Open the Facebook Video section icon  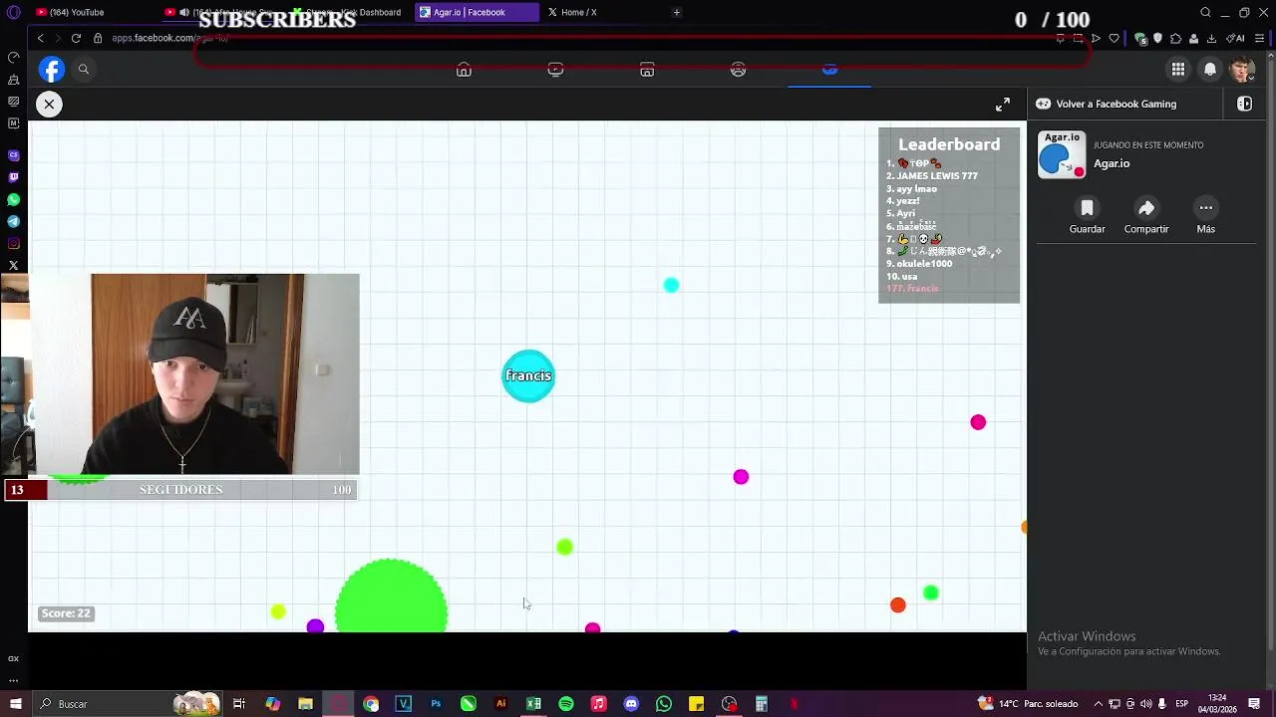555,70
